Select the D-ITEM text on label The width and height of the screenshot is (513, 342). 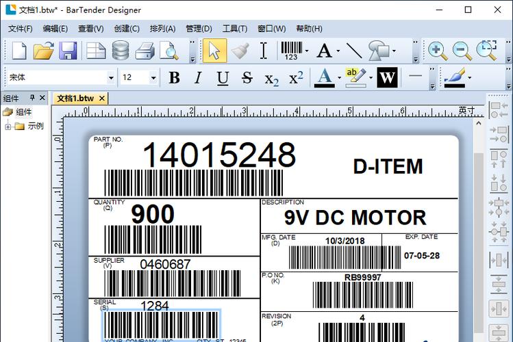click(388, 166)
